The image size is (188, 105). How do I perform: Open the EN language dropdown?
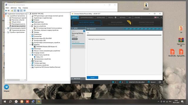tap(158, 17)
